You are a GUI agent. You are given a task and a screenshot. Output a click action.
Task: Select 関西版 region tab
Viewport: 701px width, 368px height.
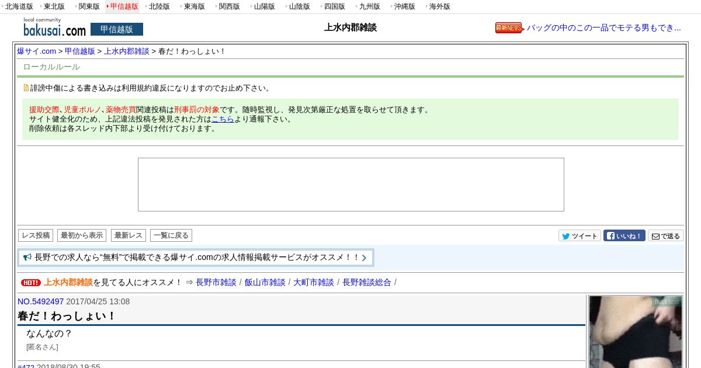(229, 6)
